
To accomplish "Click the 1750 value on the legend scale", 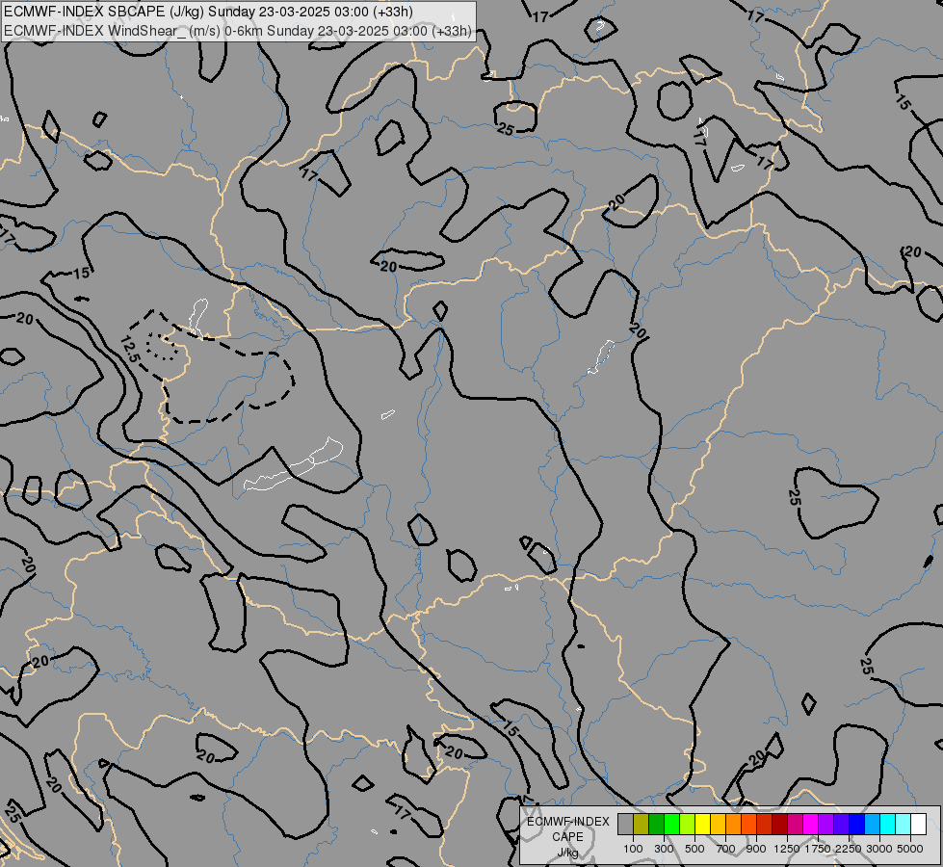I will click(818, 849).
